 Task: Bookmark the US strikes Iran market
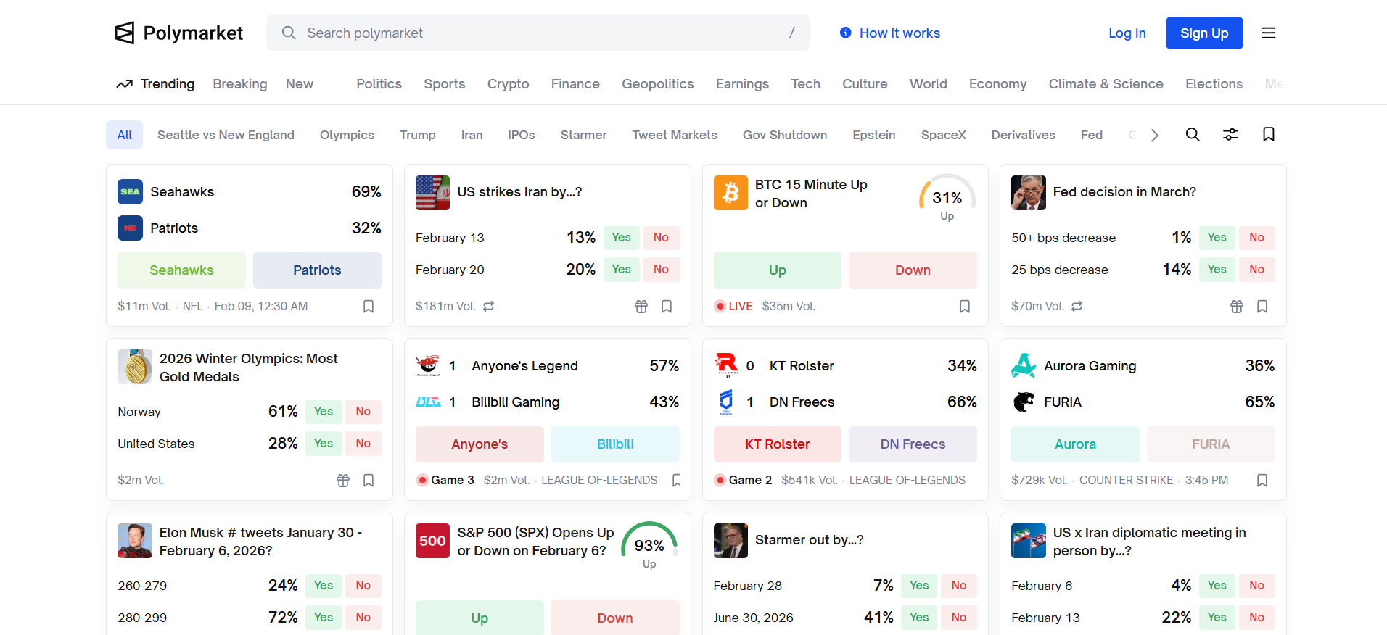point(667,307)
